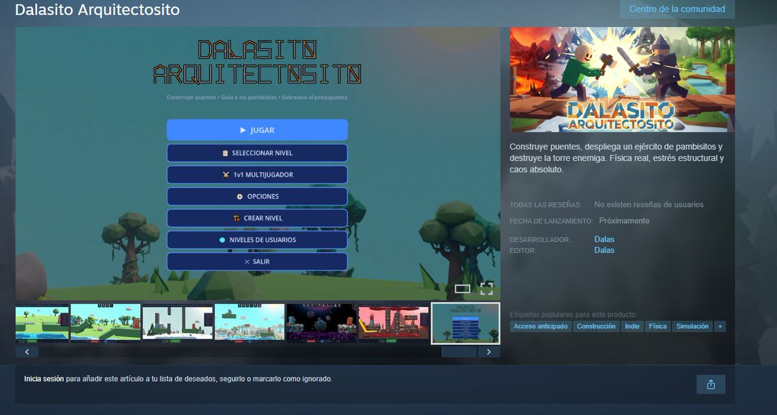This screenshot has width=777, height=415.
Task: Open the dark space level thumbnail
Action: [x=321, y=324]
